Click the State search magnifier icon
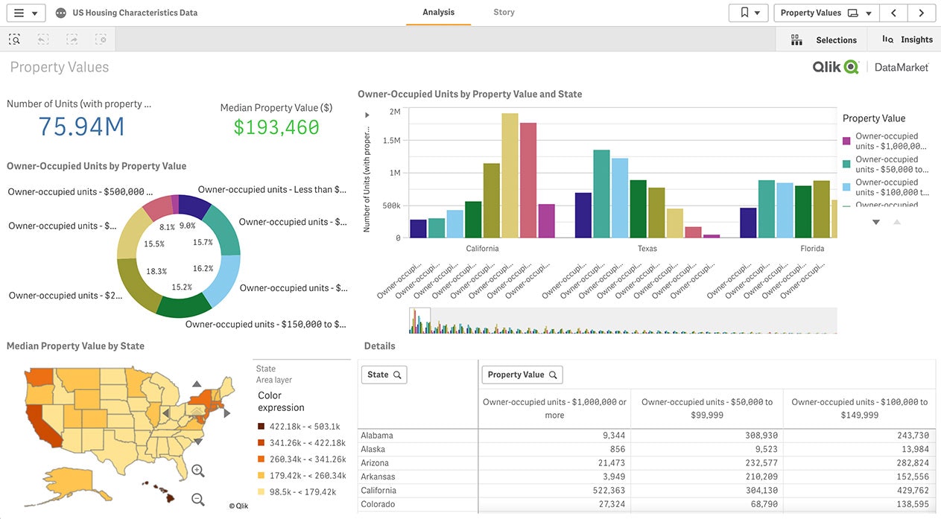The width and height of the screenshot is (941, 519). 397,375
